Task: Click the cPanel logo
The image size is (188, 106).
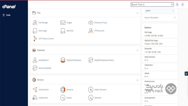Action: [9, 7]
